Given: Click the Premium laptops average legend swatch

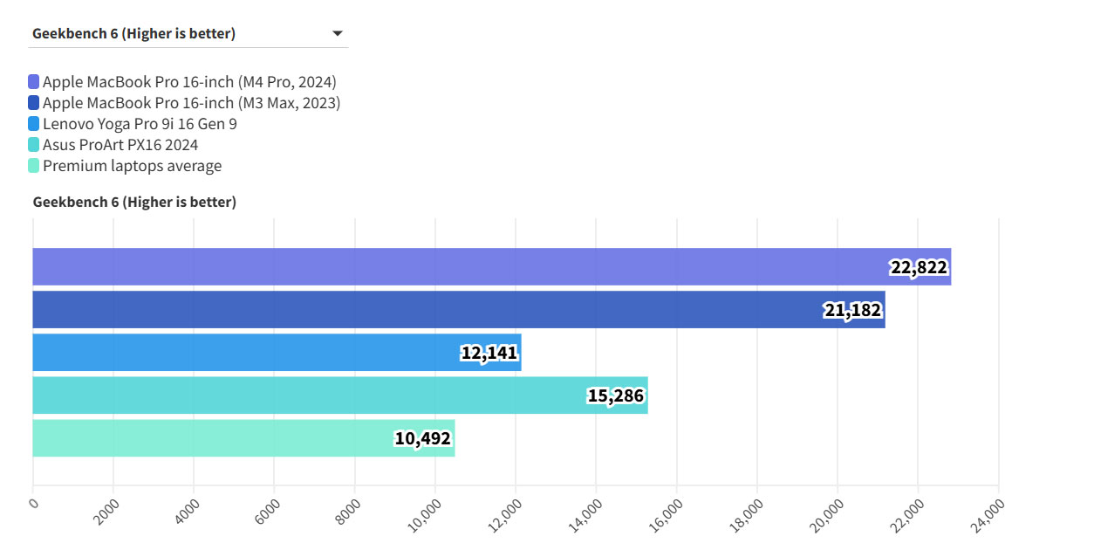Looking at the screenshot, I should (x=34, y=166).
